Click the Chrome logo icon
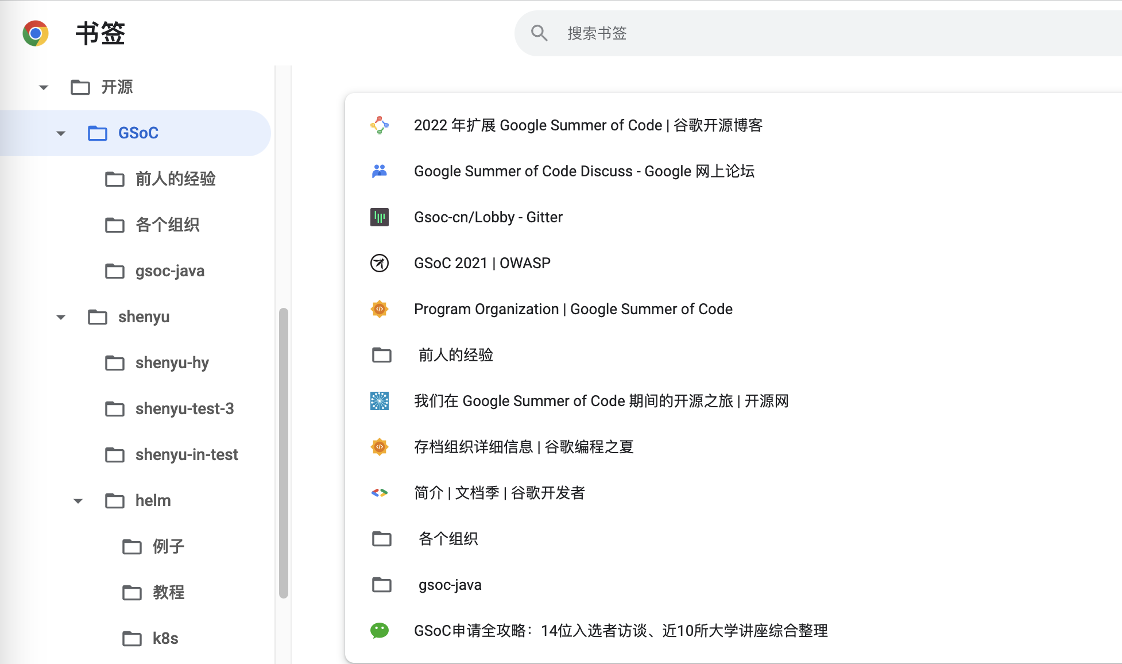1122x664 pixels. coord(36,33)
